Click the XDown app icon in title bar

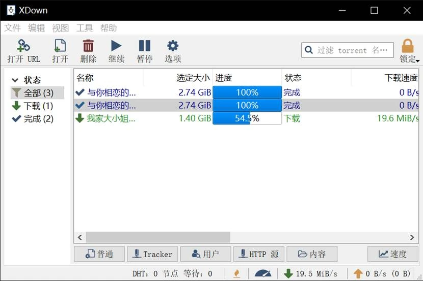tap(11, 11)
